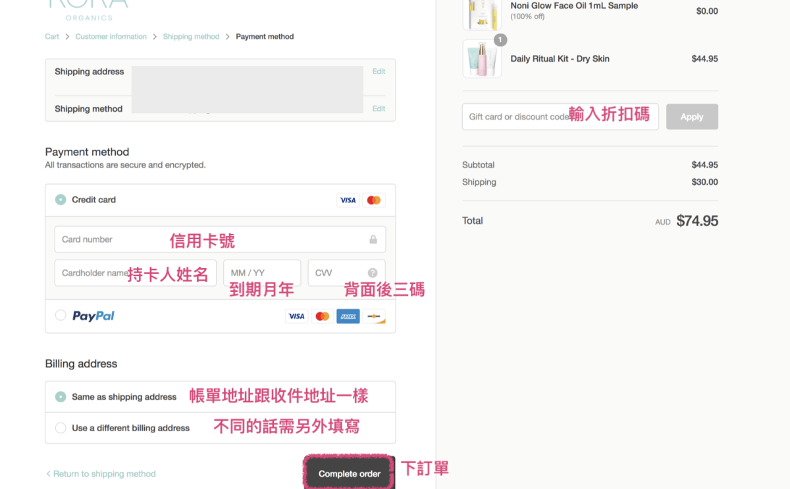
Task: Click the American Express icon in PayPal row
Action: click(348, 316)
